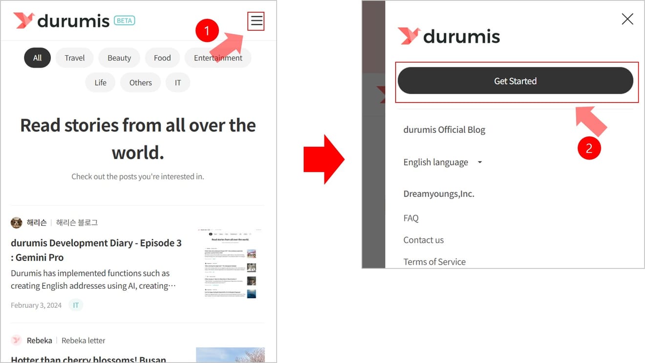The width and height of the screenshot is (645, 363).
Task: Click the Development Diary post thumbnail
Action: pyautogui.click(x=230, y=264)
